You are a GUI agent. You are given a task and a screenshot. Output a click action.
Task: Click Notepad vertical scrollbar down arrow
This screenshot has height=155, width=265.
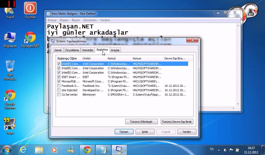238,104
